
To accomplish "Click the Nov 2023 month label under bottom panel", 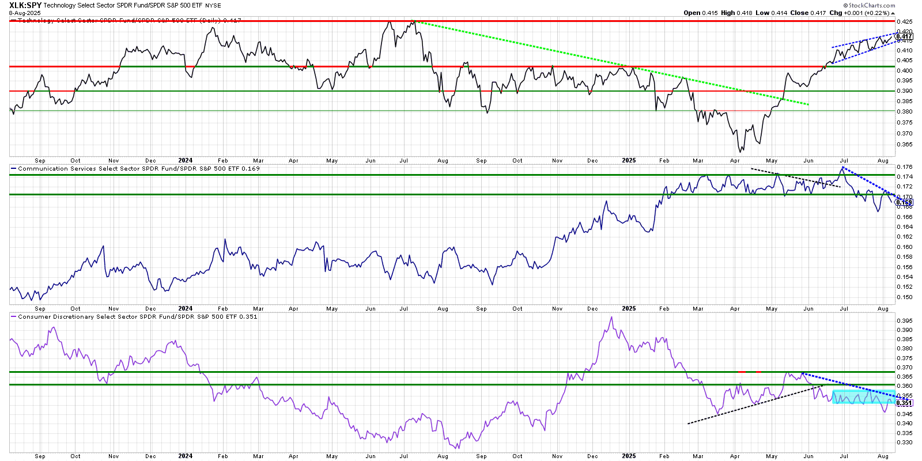I will pyautogui.click(x=114, y=456).
